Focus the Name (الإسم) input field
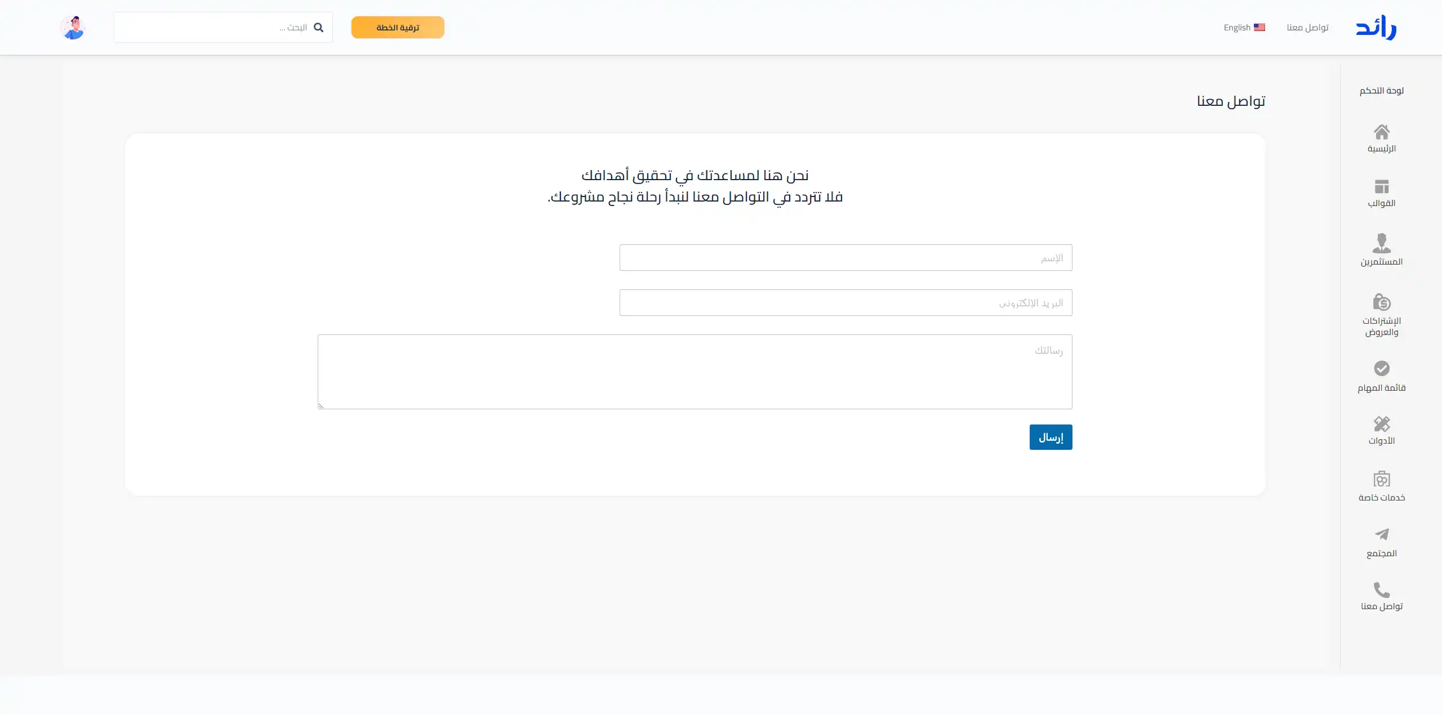The height and width of the screenshot is (715, 1442). pyautogui.click(x=845, y=258)
